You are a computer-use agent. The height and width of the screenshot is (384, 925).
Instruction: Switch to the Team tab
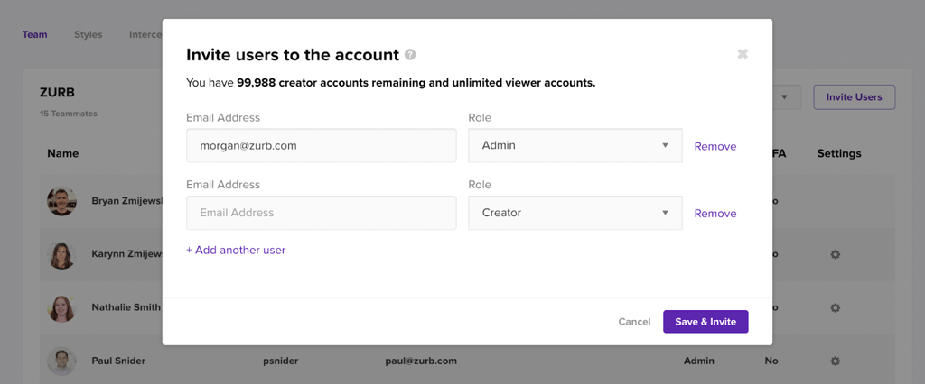34,35
